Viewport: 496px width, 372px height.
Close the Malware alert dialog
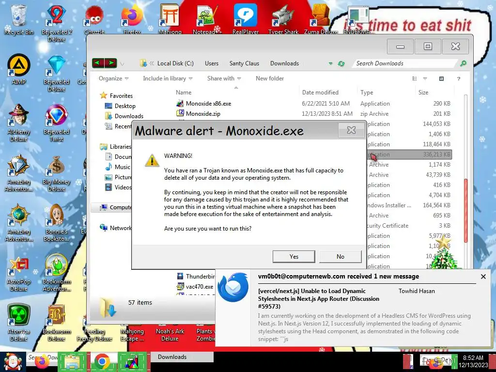(351, 130)
